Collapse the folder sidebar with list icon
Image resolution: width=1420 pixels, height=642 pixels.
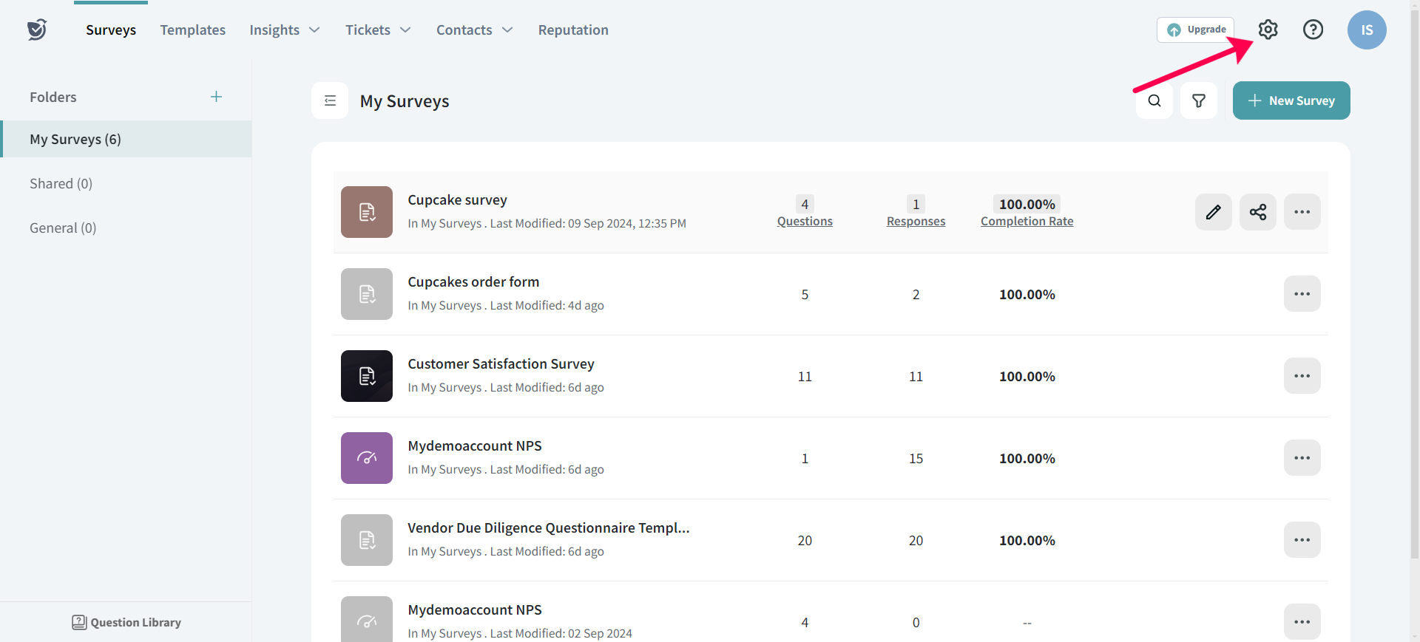pos(330,100)
